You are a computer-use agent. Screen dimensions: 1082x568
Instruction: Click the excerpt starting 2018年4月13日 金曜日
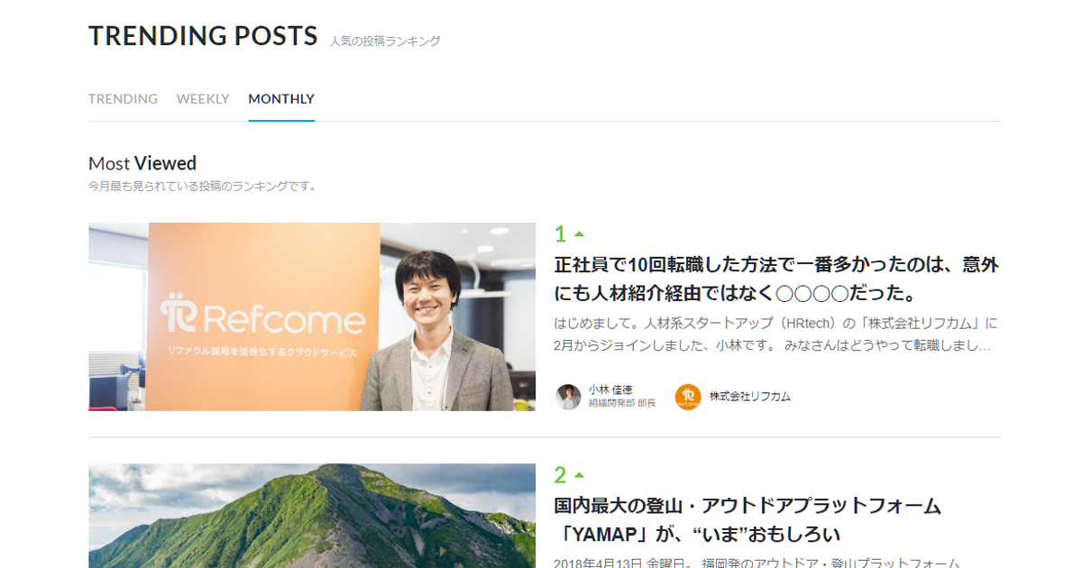[756, 563]
